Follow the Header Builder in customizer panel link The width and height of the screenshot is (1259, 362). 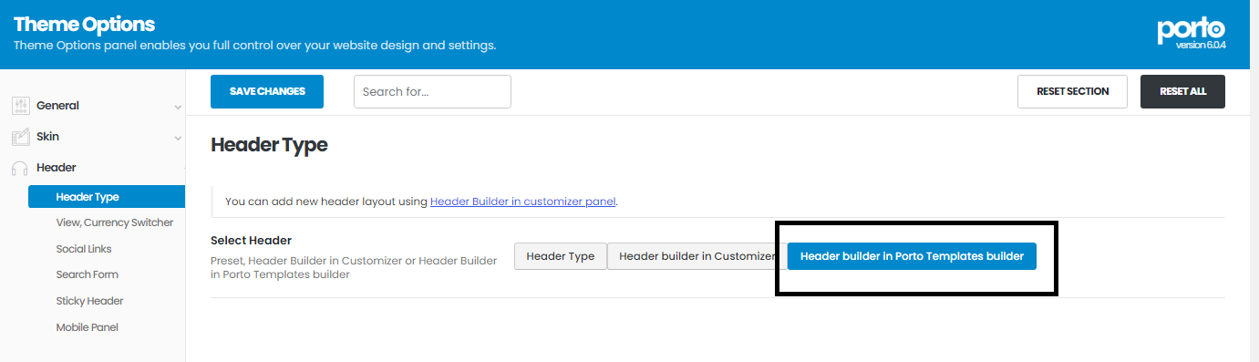523,202
